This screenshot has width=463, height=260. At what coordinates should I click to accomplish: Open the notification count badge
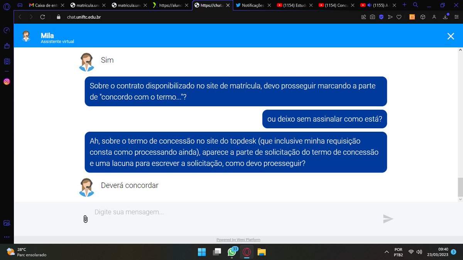[454, 252]
